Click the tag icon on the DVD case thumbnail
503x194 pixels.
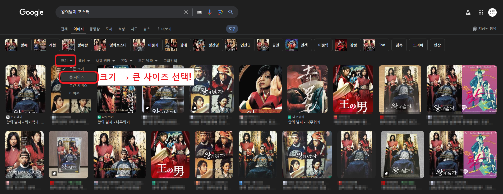pos(54,173)
